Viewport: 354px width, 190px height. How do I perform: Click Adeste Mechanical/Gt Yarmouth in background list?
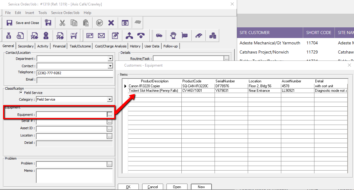270,43
